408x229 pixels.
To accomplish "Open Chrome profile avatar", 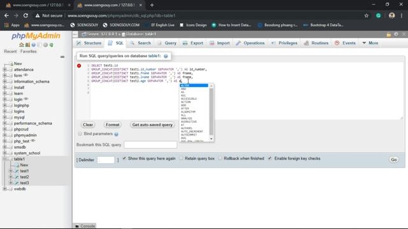I will coord(391,15).
